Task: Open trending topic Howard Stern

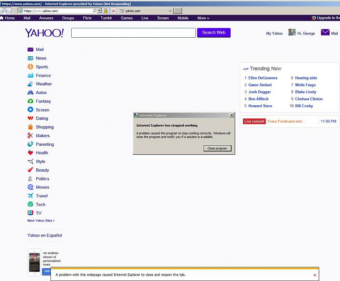Action: tap(260, 106)
